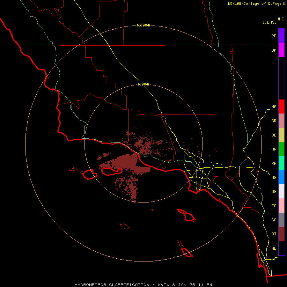Click the WS legend label
The image size is (287, 287).
(274, 178)
